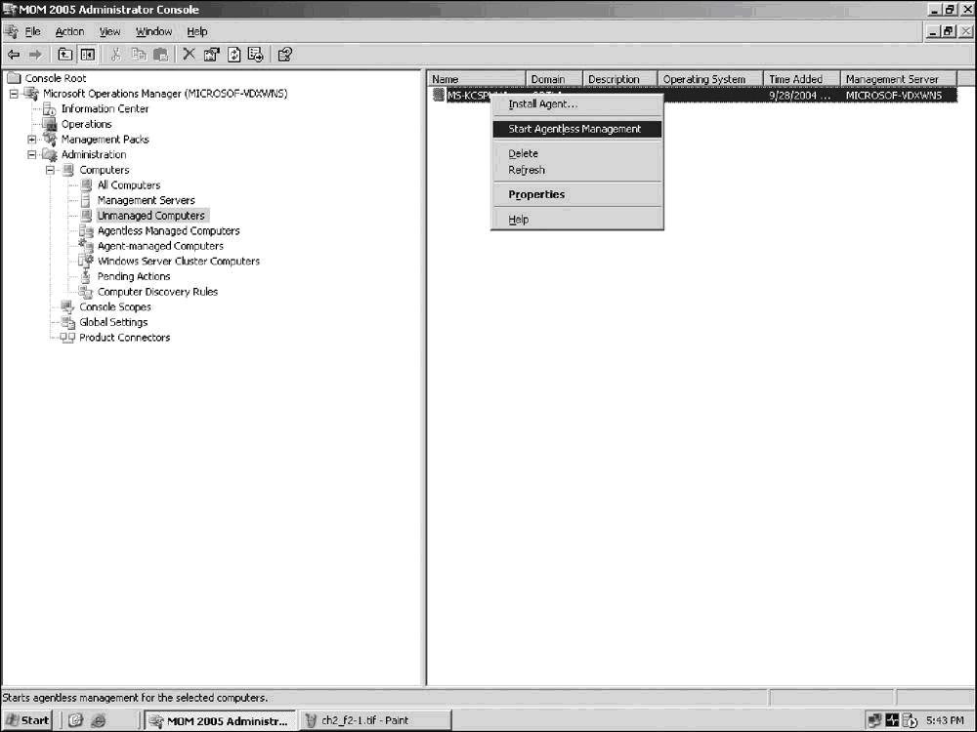Choose Start Agentless Management from context menu
Viewport: 977px width, 732px height.
574,129
